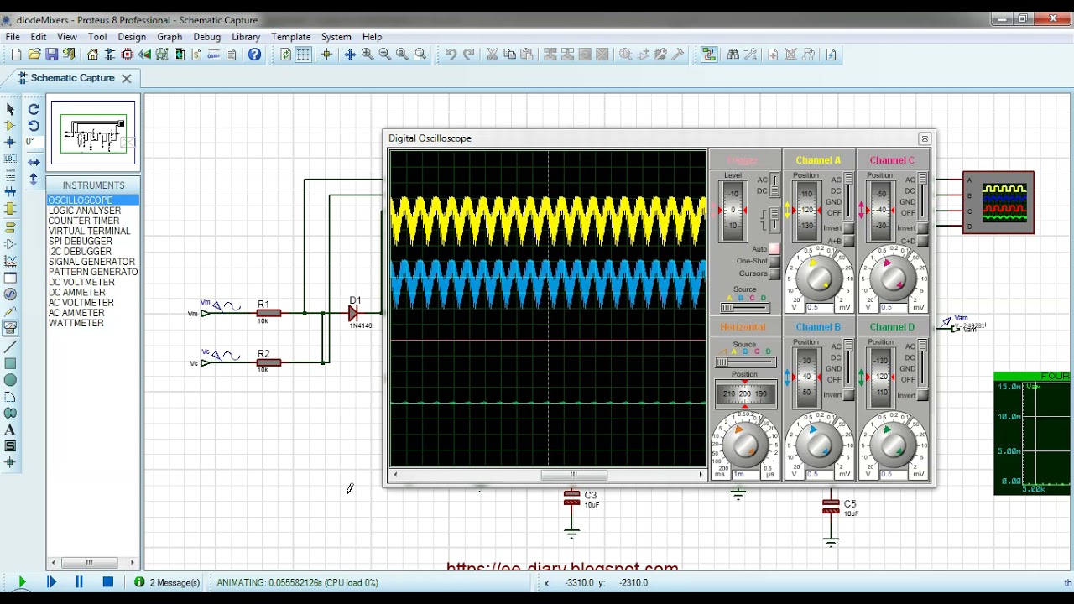Viewport: 1074px width, 604px height.
Task: Open the File menu
Action: 13,37
